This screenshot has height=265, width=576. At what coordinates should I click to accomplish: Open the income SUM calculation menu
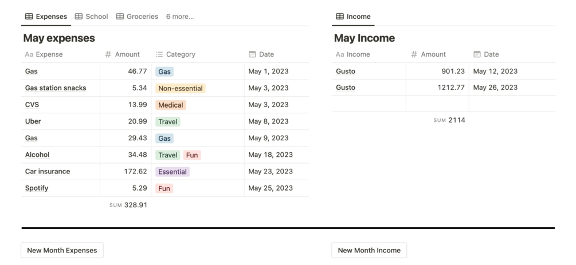coord(449,120)
